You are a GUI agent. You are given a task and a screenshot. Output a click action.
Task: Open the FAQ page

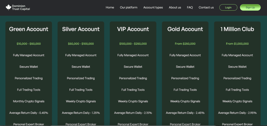190,8
